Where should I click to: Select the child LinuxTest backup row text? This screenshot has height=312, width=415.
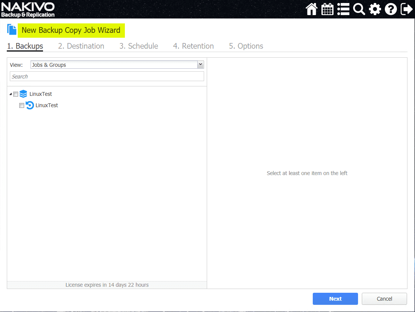(x=47, y=105)
